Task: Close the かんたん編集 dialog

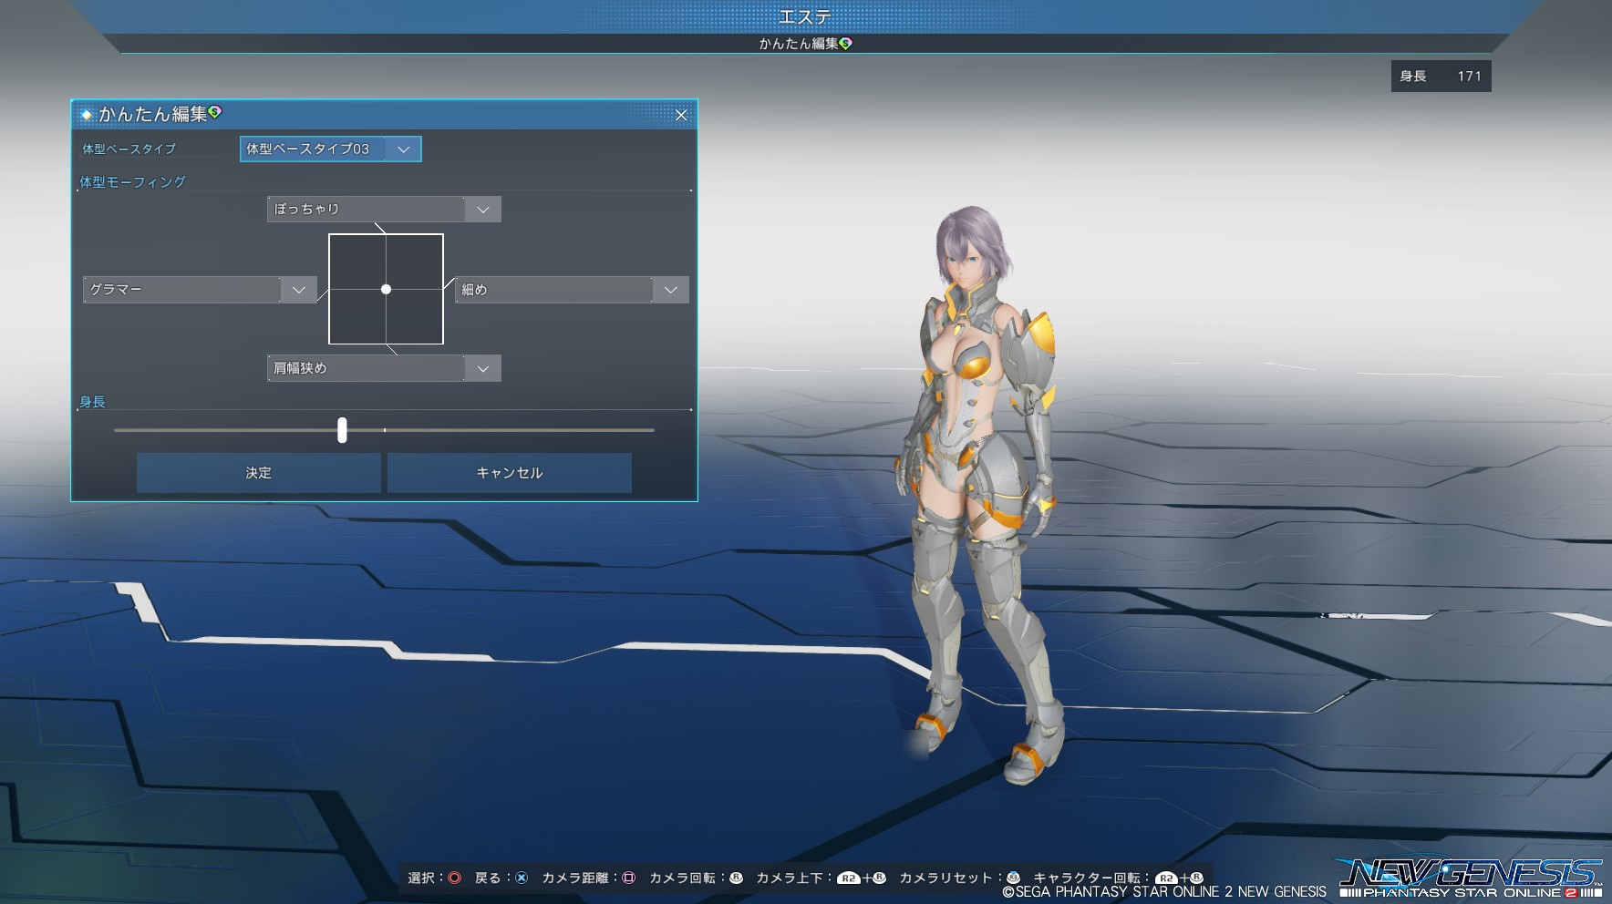Action: 681,115
